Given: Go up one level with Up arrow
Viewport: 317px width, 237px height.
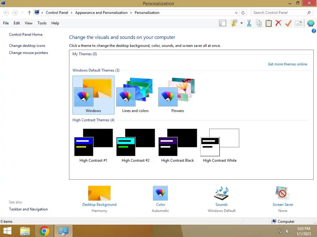Looking at the screenshot, I should point(29,13).
